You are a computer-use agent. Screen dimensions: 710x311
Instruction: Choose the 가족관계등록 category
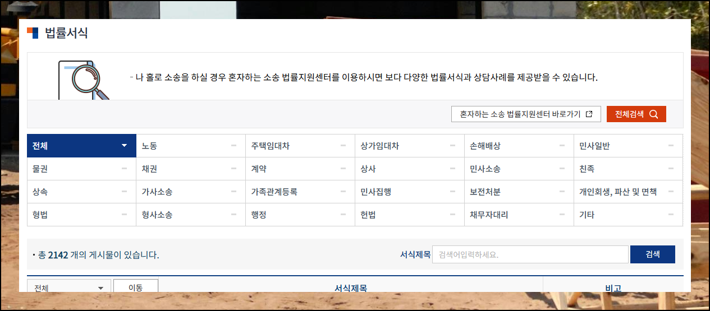pyautogui.click(x=300, y=192)
